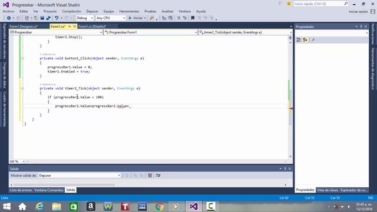Click the property pages wrench icon
This screenshot has width=377, height=212.
pyautogui.click(x=313, y=40)
